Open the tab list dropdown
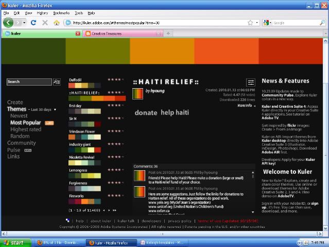The width and height of the screenshot is (329, 247). pos(325,34)
